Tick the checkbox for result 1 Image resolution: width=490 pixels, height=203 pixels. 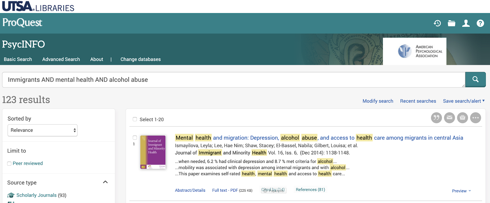click(x=135, y=138)
